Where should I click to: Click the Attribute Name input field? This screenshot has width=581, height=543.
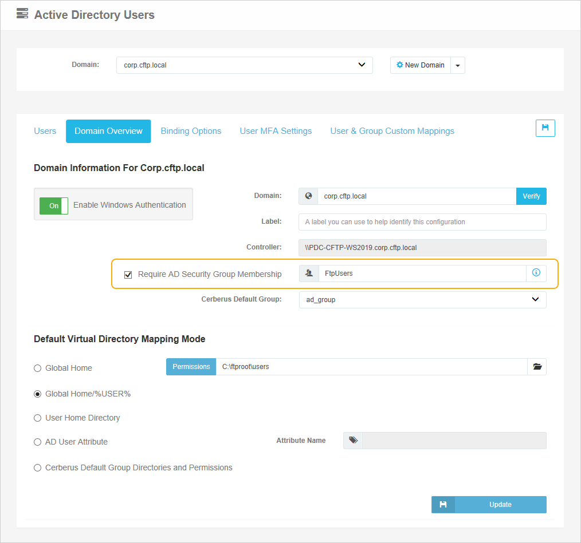pyautogui.click(x=454, y=441)
